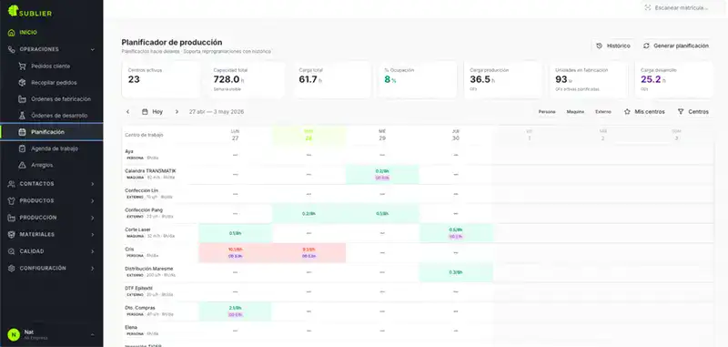Select Calandra TRANSMATIK Wednesday load cell
The width and height of the screenshot is (728, 347).
[382, 175]
